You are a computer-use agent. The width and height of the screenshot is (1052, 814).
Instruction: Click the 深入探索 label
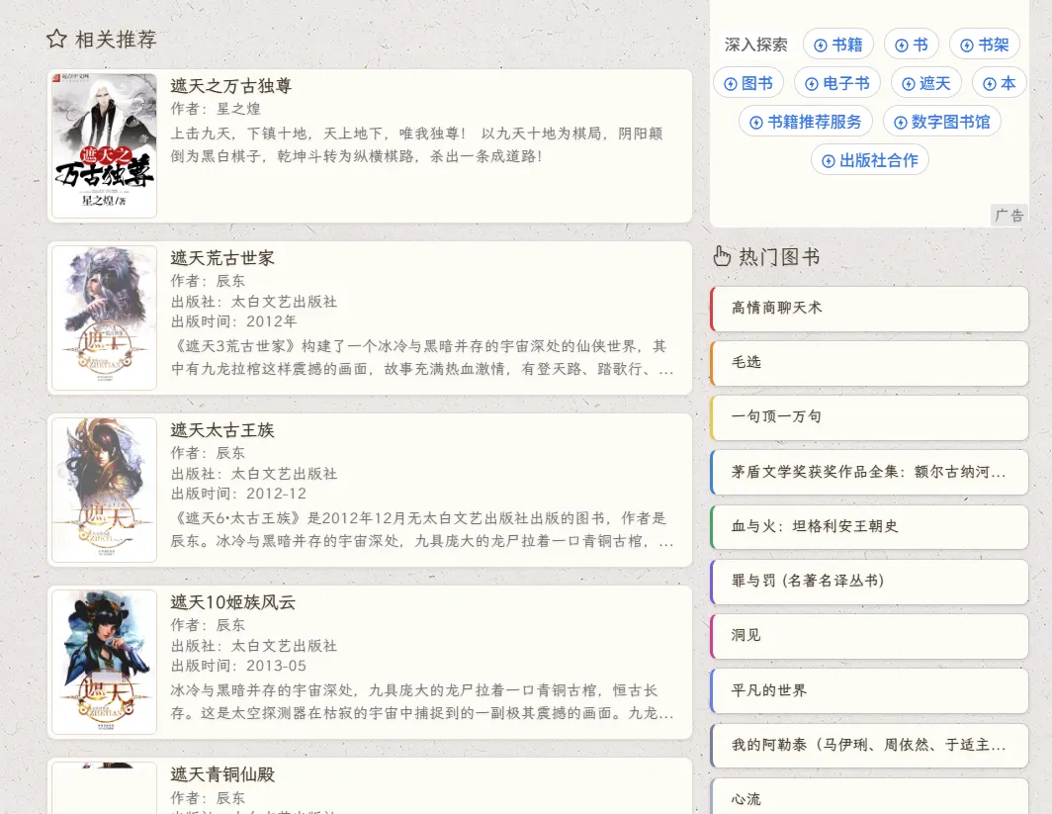pyautogui.click(x=755, y=45)
